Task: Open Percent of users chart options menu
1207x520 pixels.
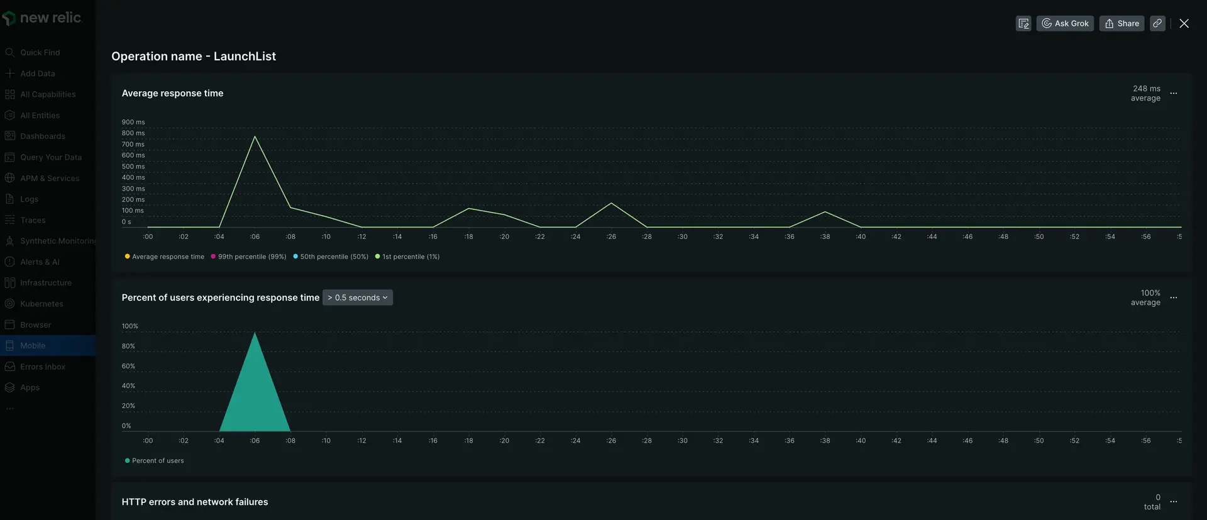Action: 1173,297
